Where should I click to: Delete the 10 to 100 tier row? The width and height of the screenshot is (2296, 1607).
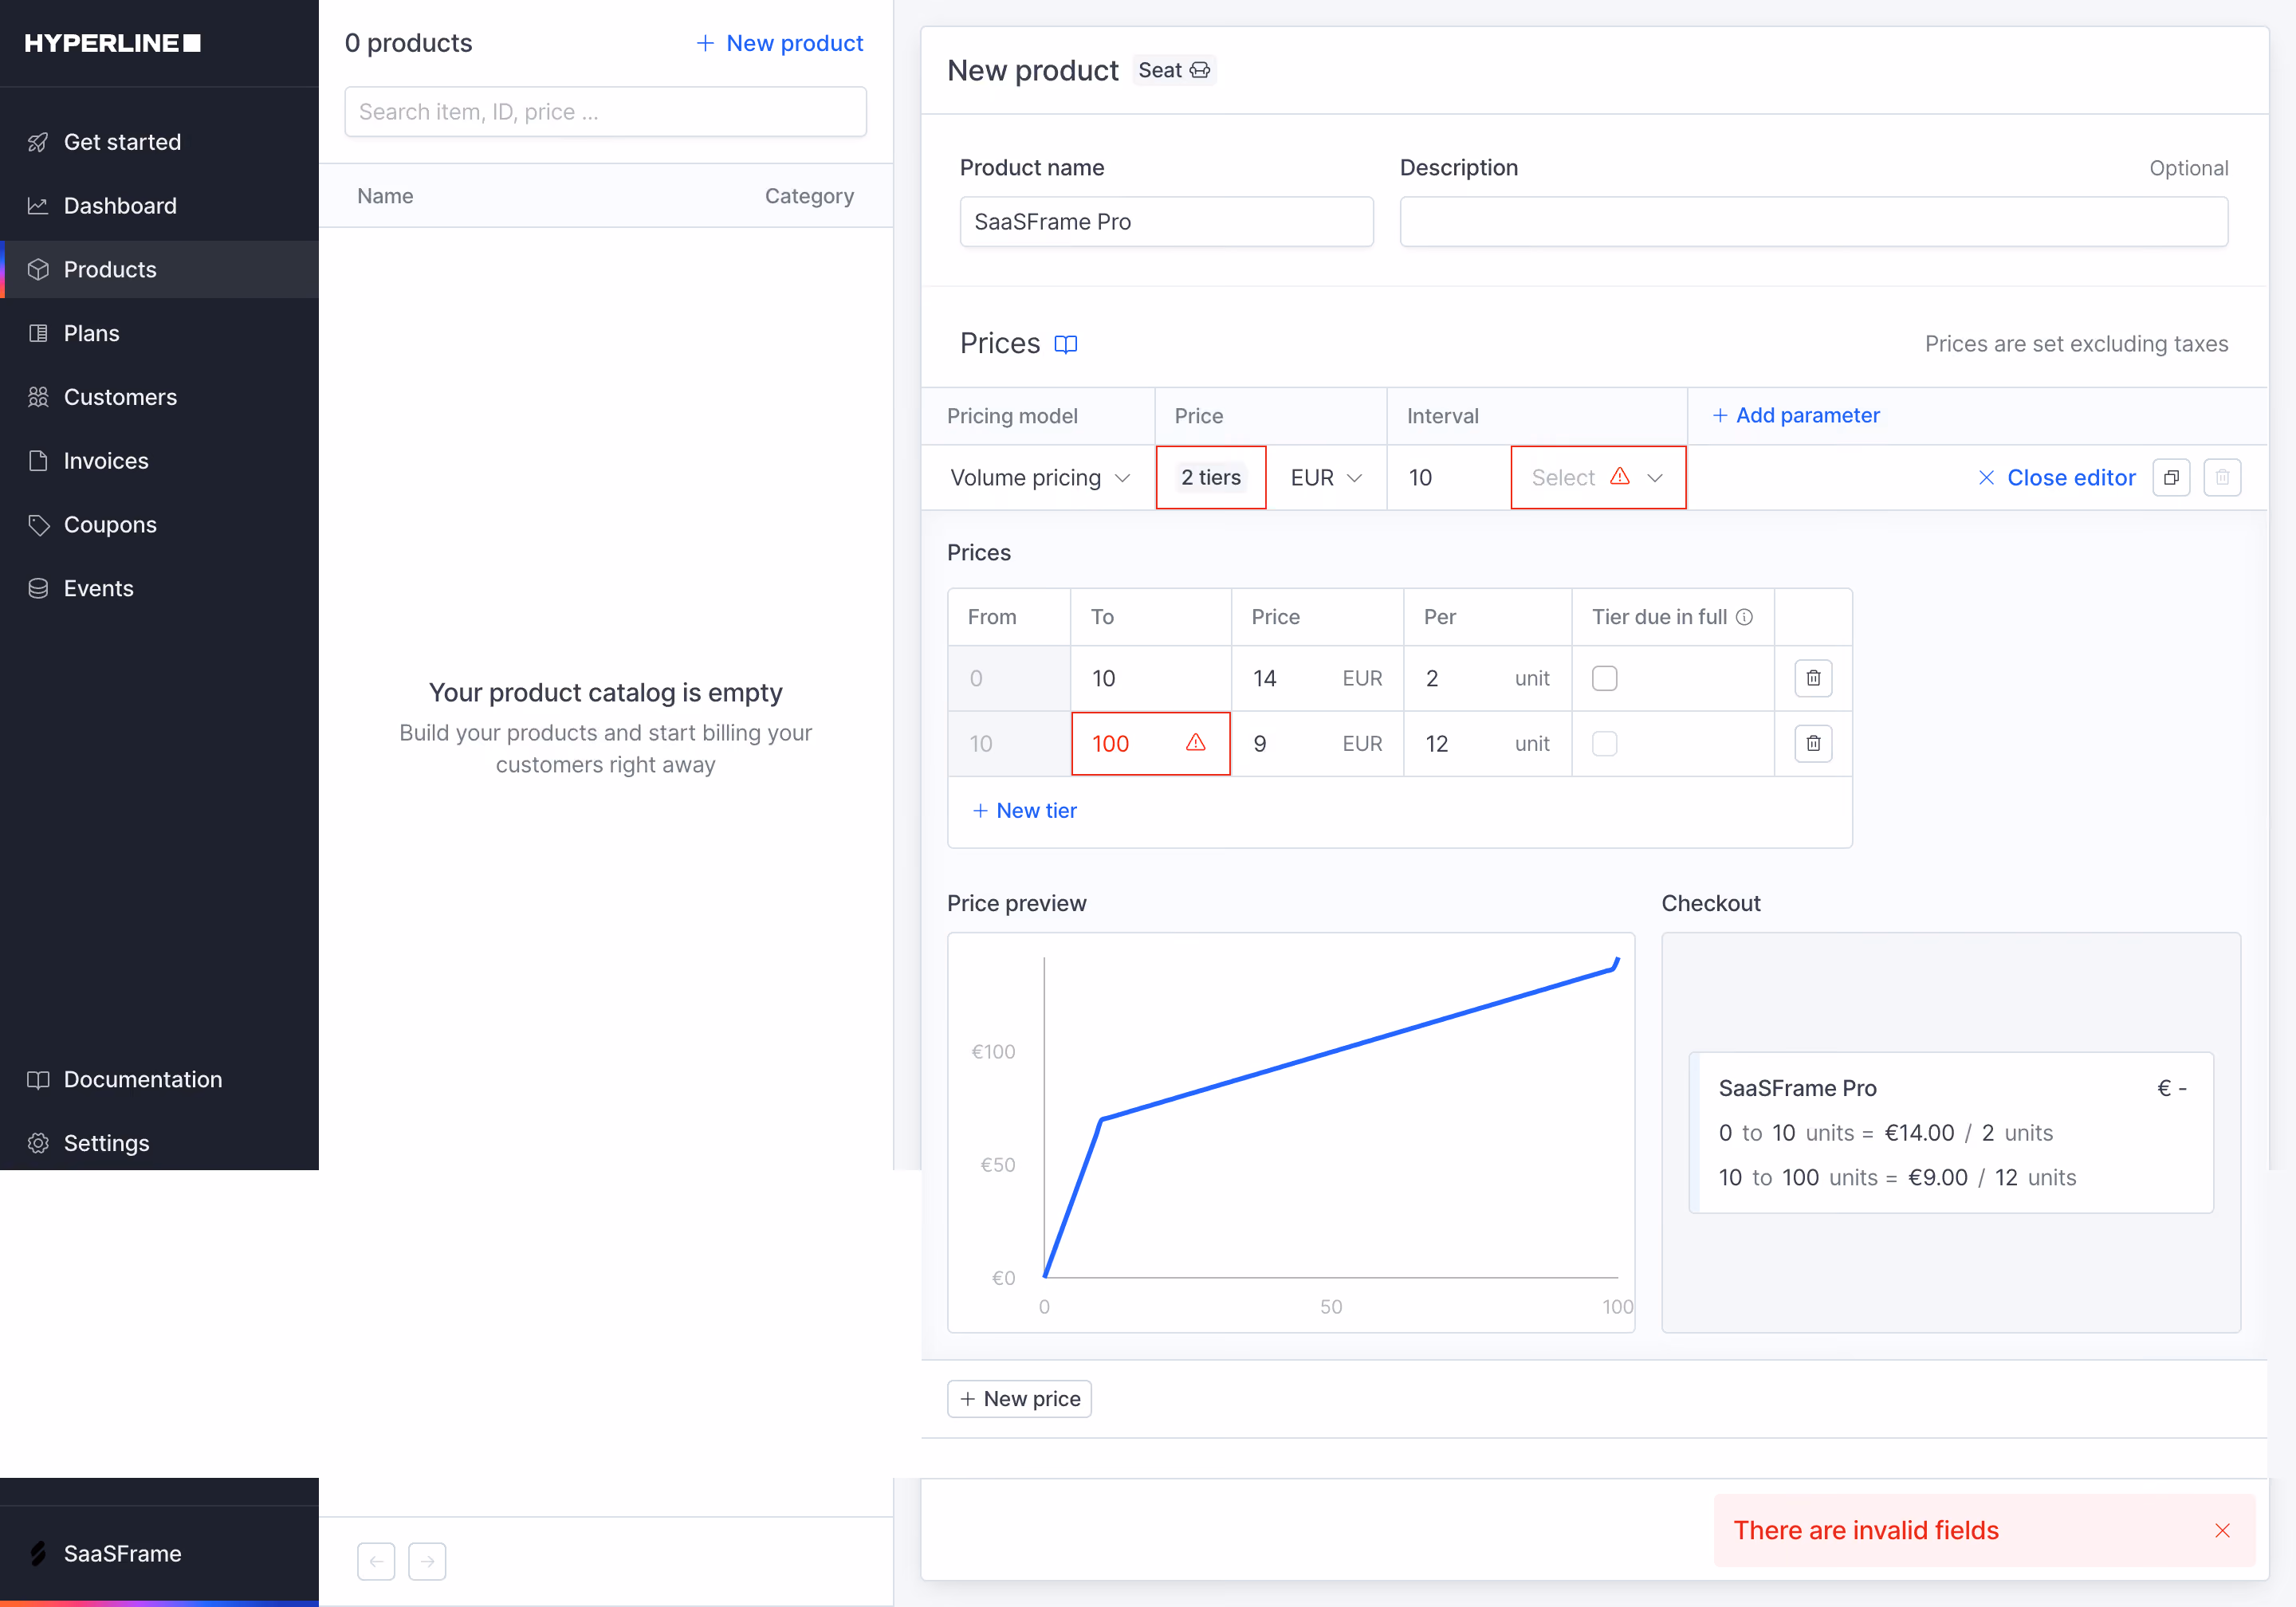(x=1813, y=743)
